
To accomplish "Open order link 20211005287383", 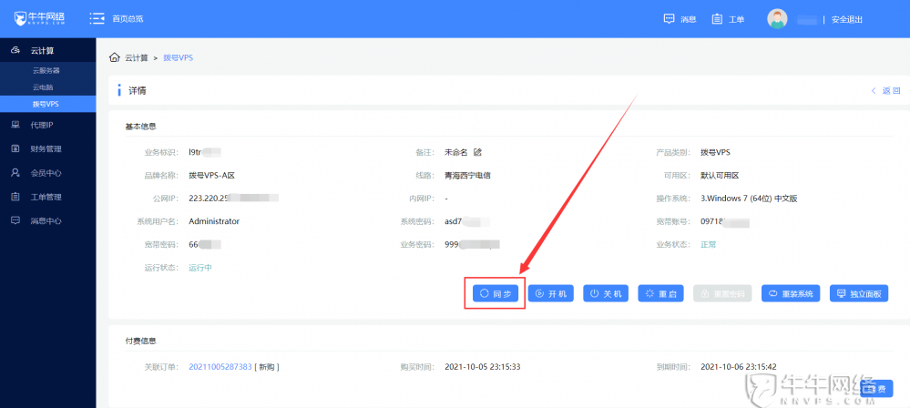I will 220,366.
